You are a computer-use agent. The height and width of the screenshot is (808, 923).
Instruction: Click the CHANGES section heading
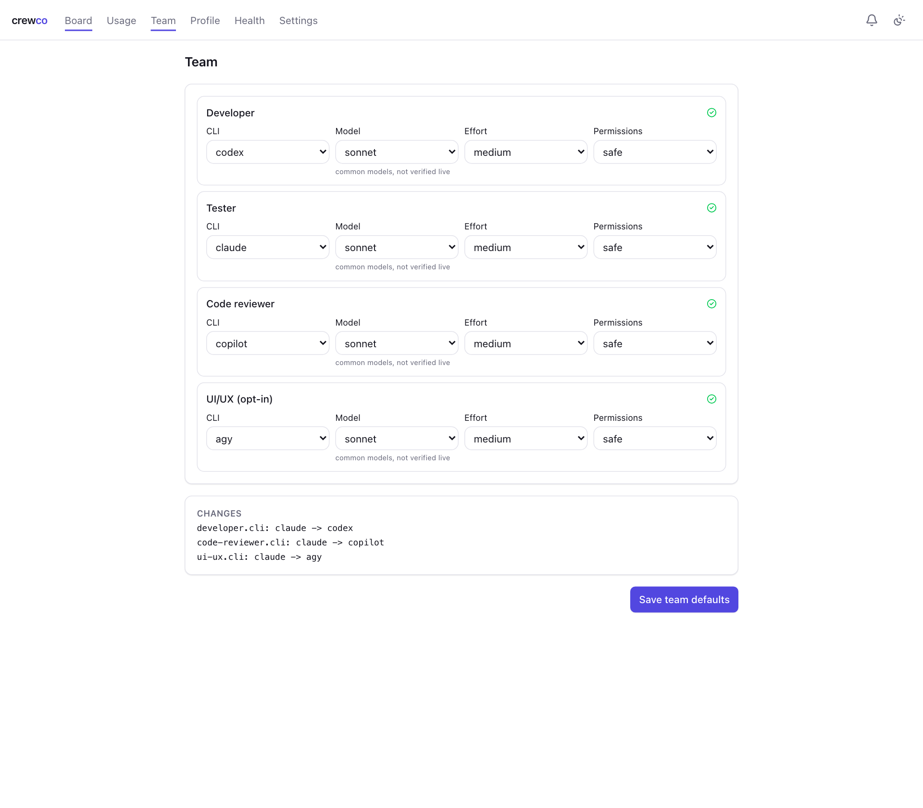point(219,514)
